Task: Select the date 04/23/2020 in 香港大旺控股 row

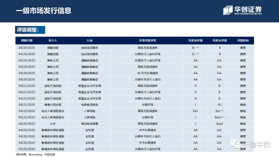Action: 27,105
